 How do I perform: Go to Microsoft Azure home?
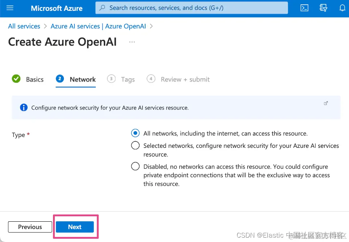pos(57,8)
